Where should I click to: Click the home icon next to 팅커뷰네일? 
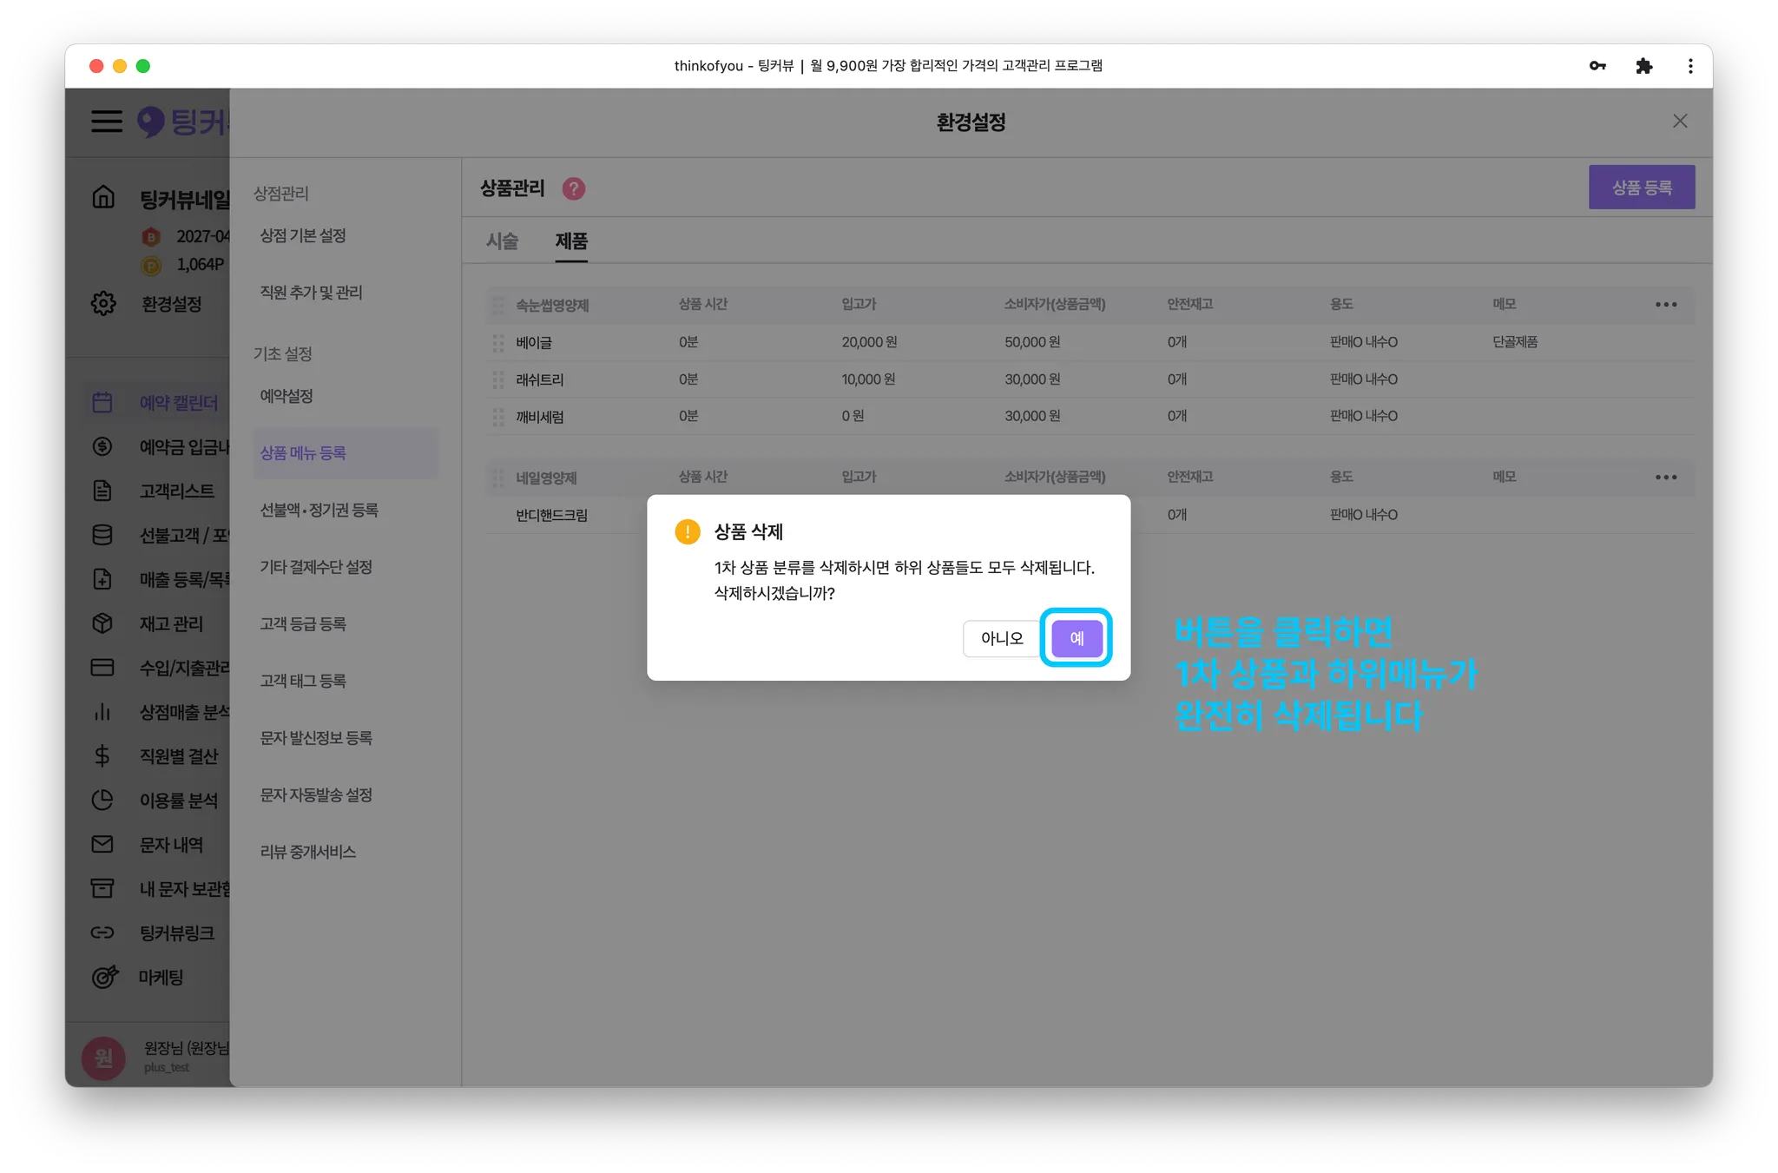point(103,198)
